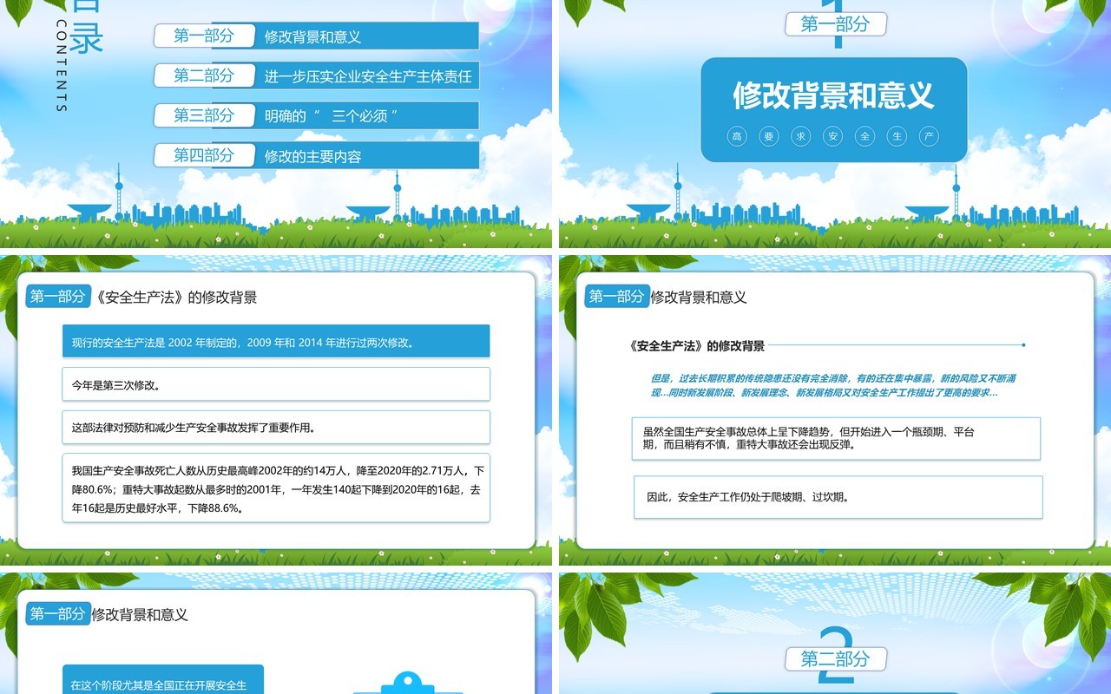The width and height of the screenshot is (1111, 694).
Task: Click the large 修改背景和意义 section title box
Action: tap(833, 109)
